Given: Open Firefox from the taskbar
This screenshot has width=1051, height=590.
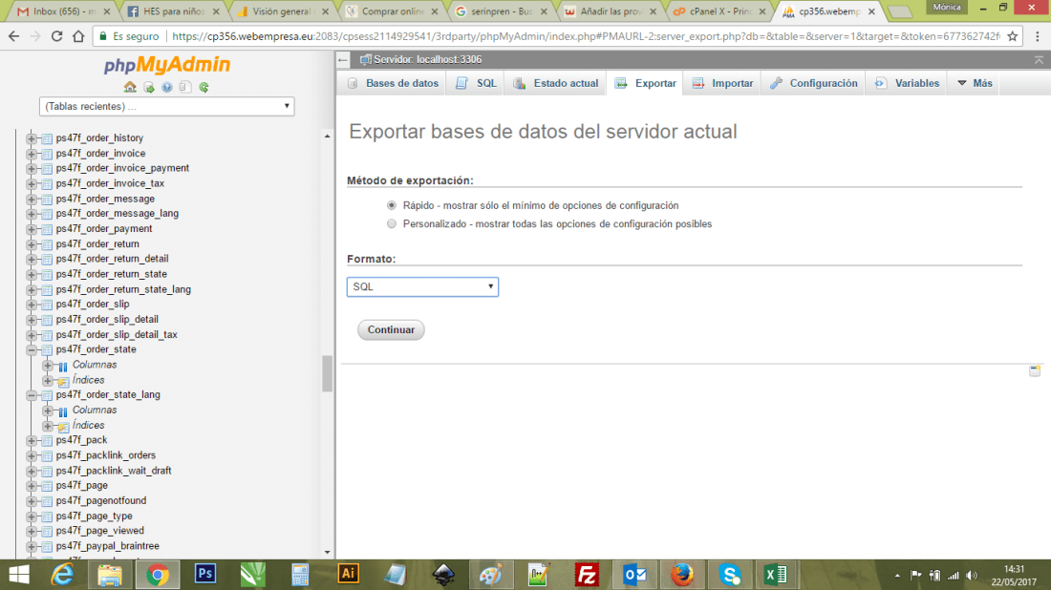Looking at the screenshot, I should coord(681,575).
